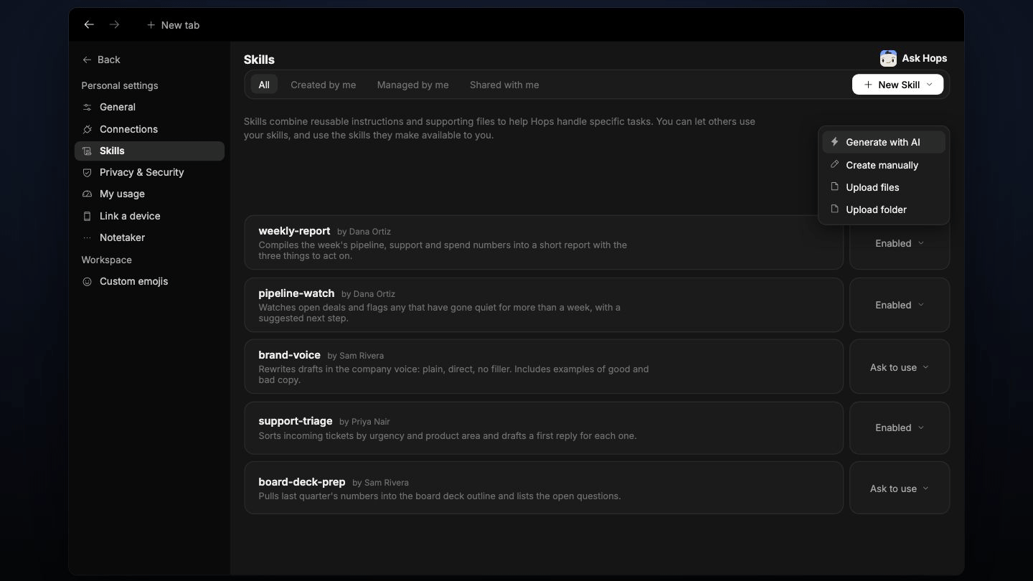Click the forward arrow navigation icon

click(x=114, y=24)
